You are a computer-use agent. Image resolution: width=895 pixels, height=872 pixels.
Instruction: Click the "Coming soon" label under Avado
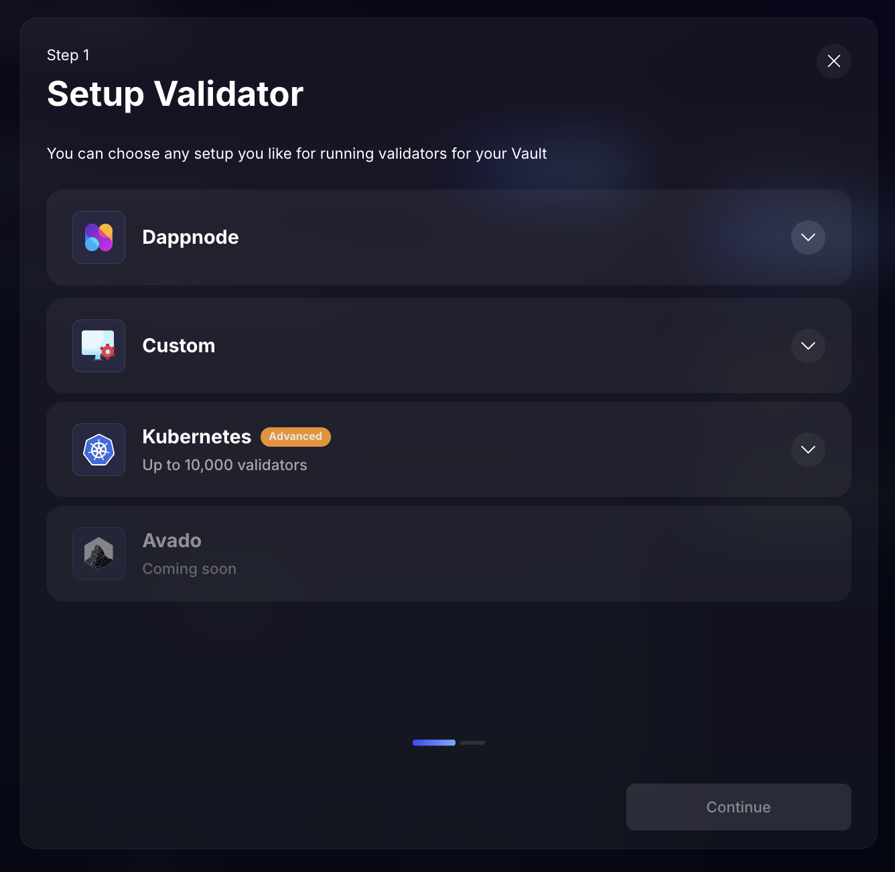click(x=189, y=569)
